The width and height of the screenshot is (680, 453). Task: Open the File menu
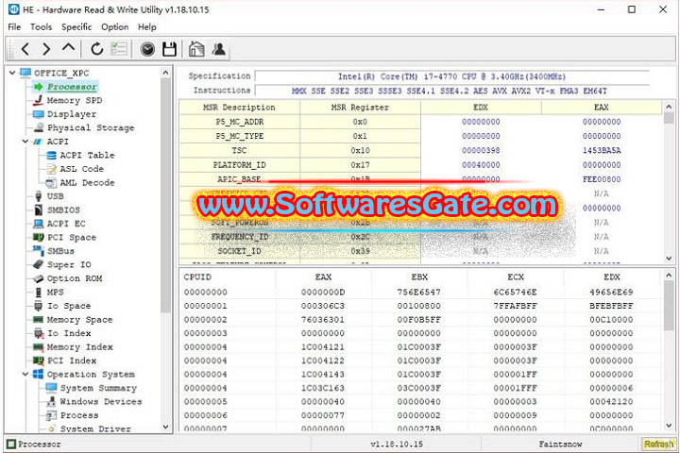click(x=14, y=26)
